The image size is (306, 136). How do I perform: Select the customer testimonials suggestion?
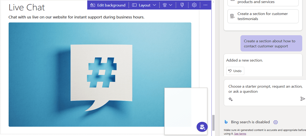(263, 16)
